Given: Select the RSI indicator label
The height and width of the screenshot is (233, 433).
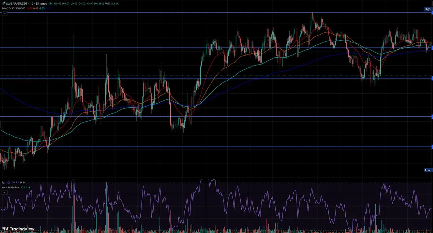Looking at the screenshot, I should pyautogui.click(x=4, y=183).
